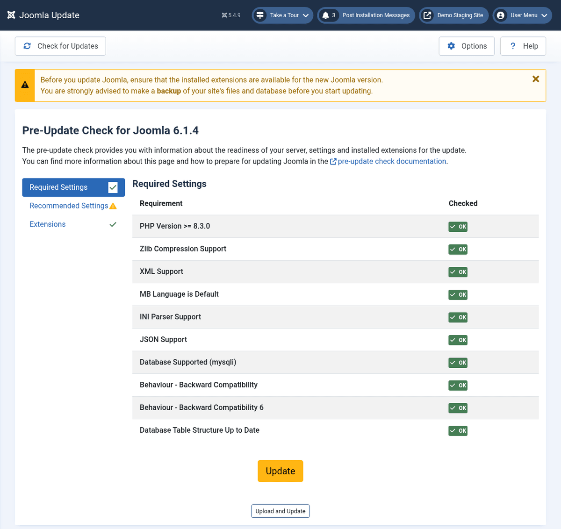Click the Help question mark icon
561x529 pixels.
click(x=513, y=46)
